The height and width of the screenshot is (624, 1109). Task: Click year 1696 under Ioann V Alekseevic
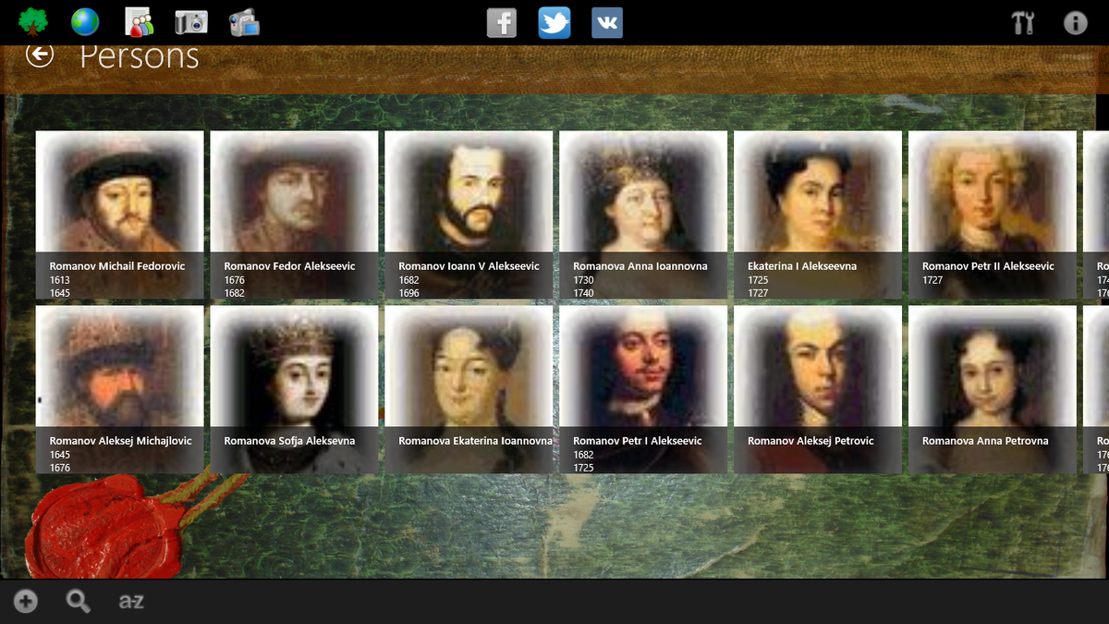[409, 293]
